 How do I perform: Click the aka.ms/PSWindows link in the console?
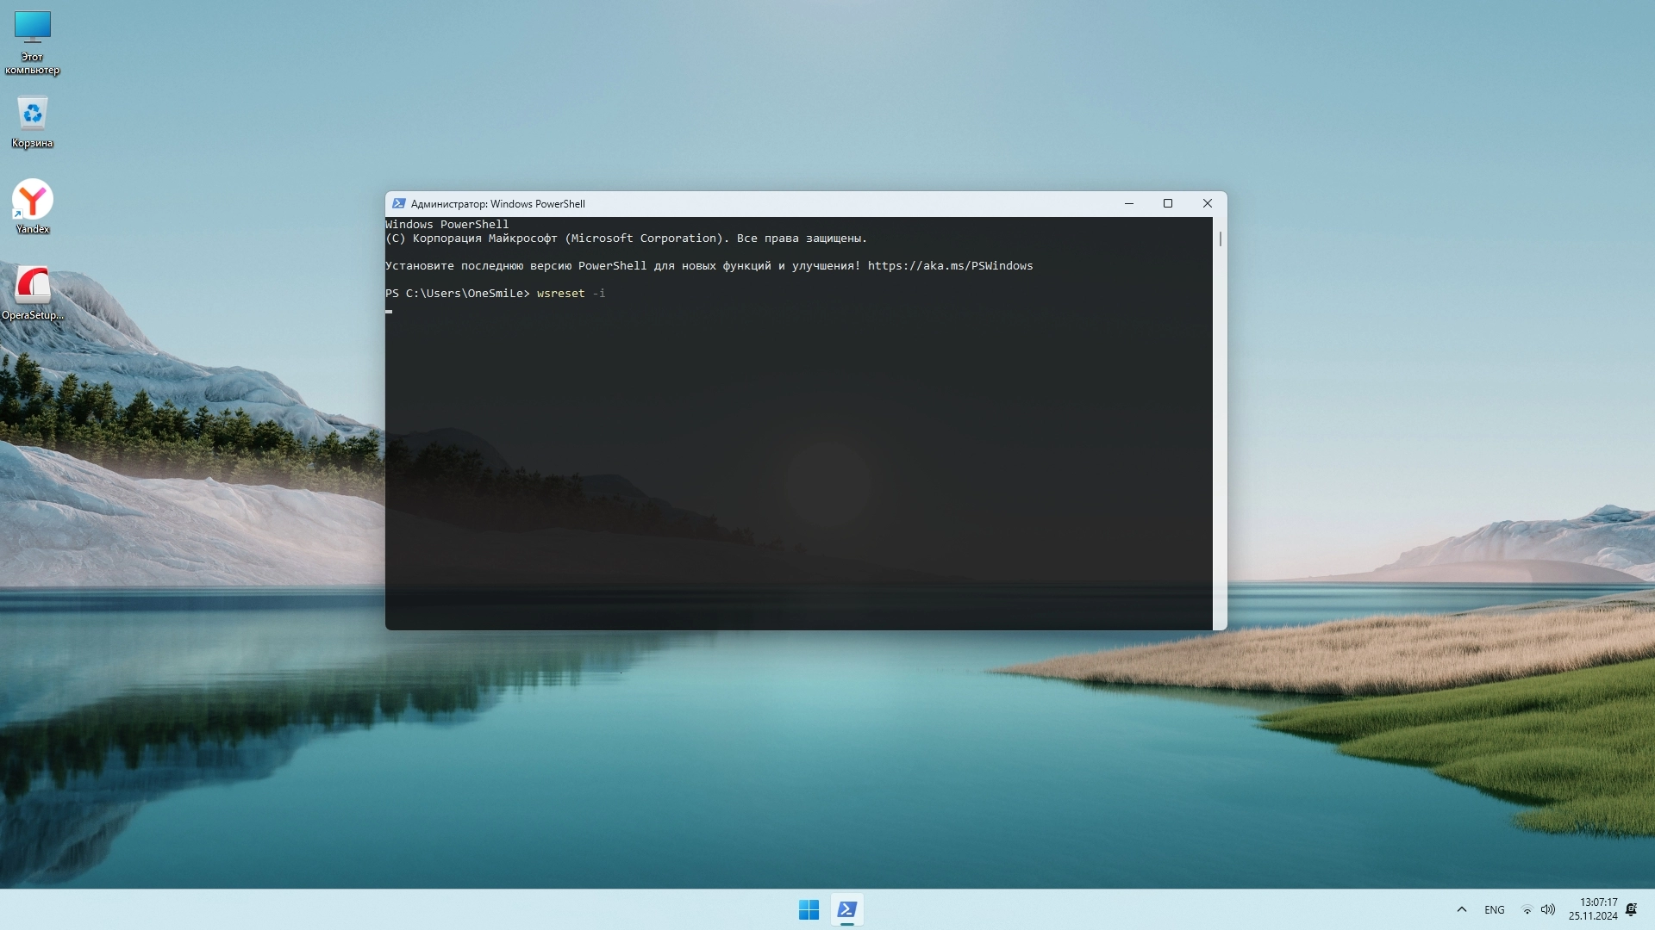(x=950, y=266)
